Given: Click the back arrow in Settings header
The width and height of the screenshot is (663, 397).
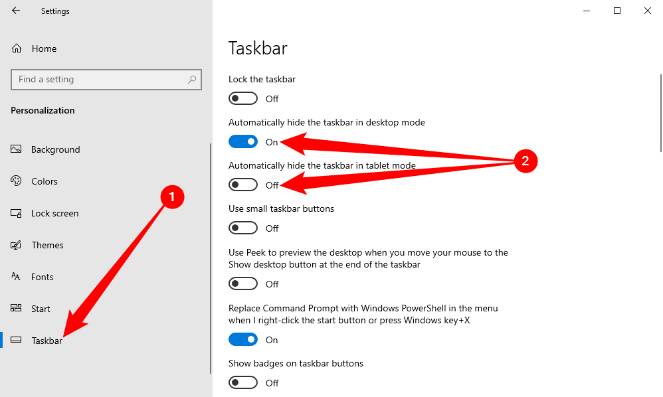Looking at the screenshot, I should pos(16,11).
